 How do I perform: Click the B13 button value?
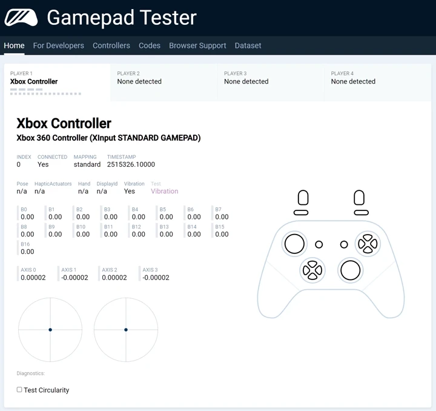167,235
